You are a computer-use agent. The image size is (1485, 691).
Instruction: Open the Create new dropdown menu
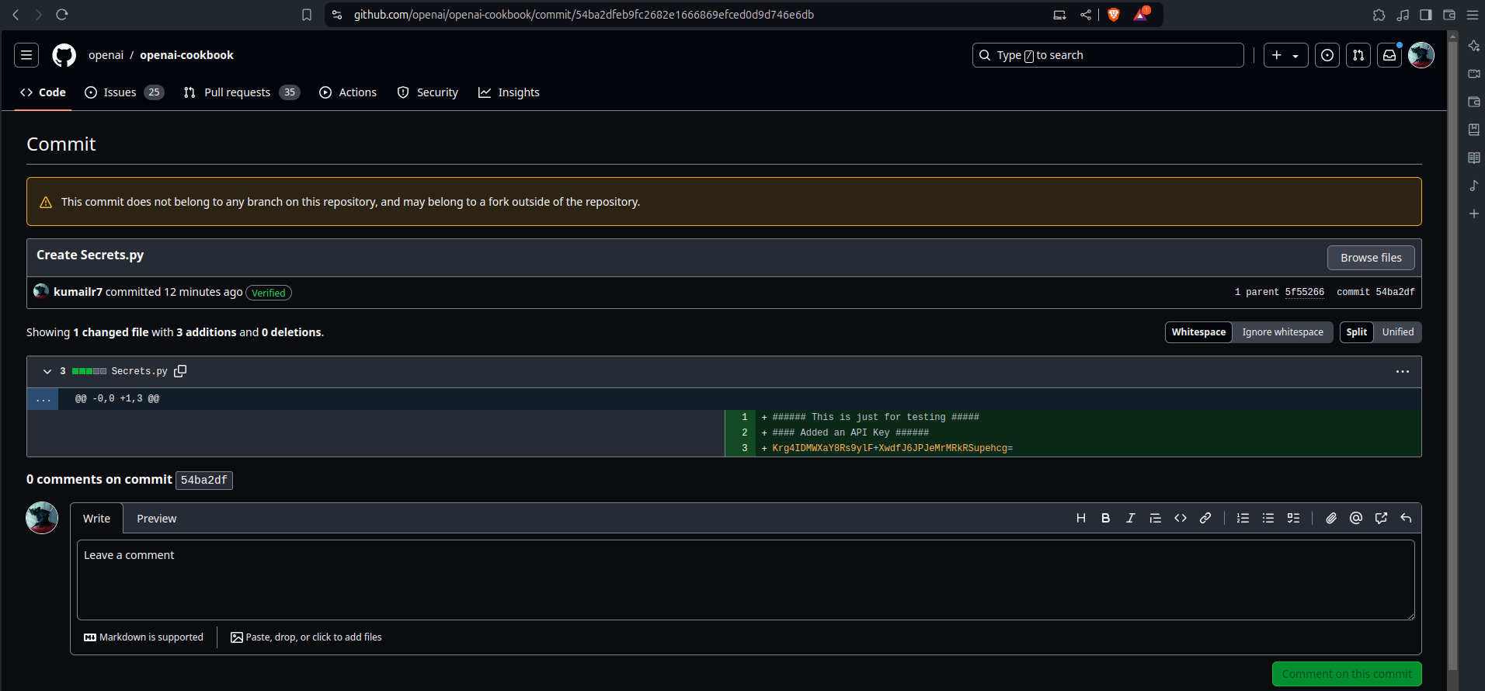click(x=1285, y=55)
